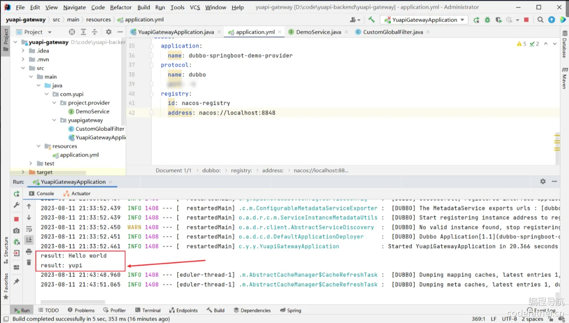The image size is (569, 323).
Task: Expand the test folder
Action: (31, 163)
